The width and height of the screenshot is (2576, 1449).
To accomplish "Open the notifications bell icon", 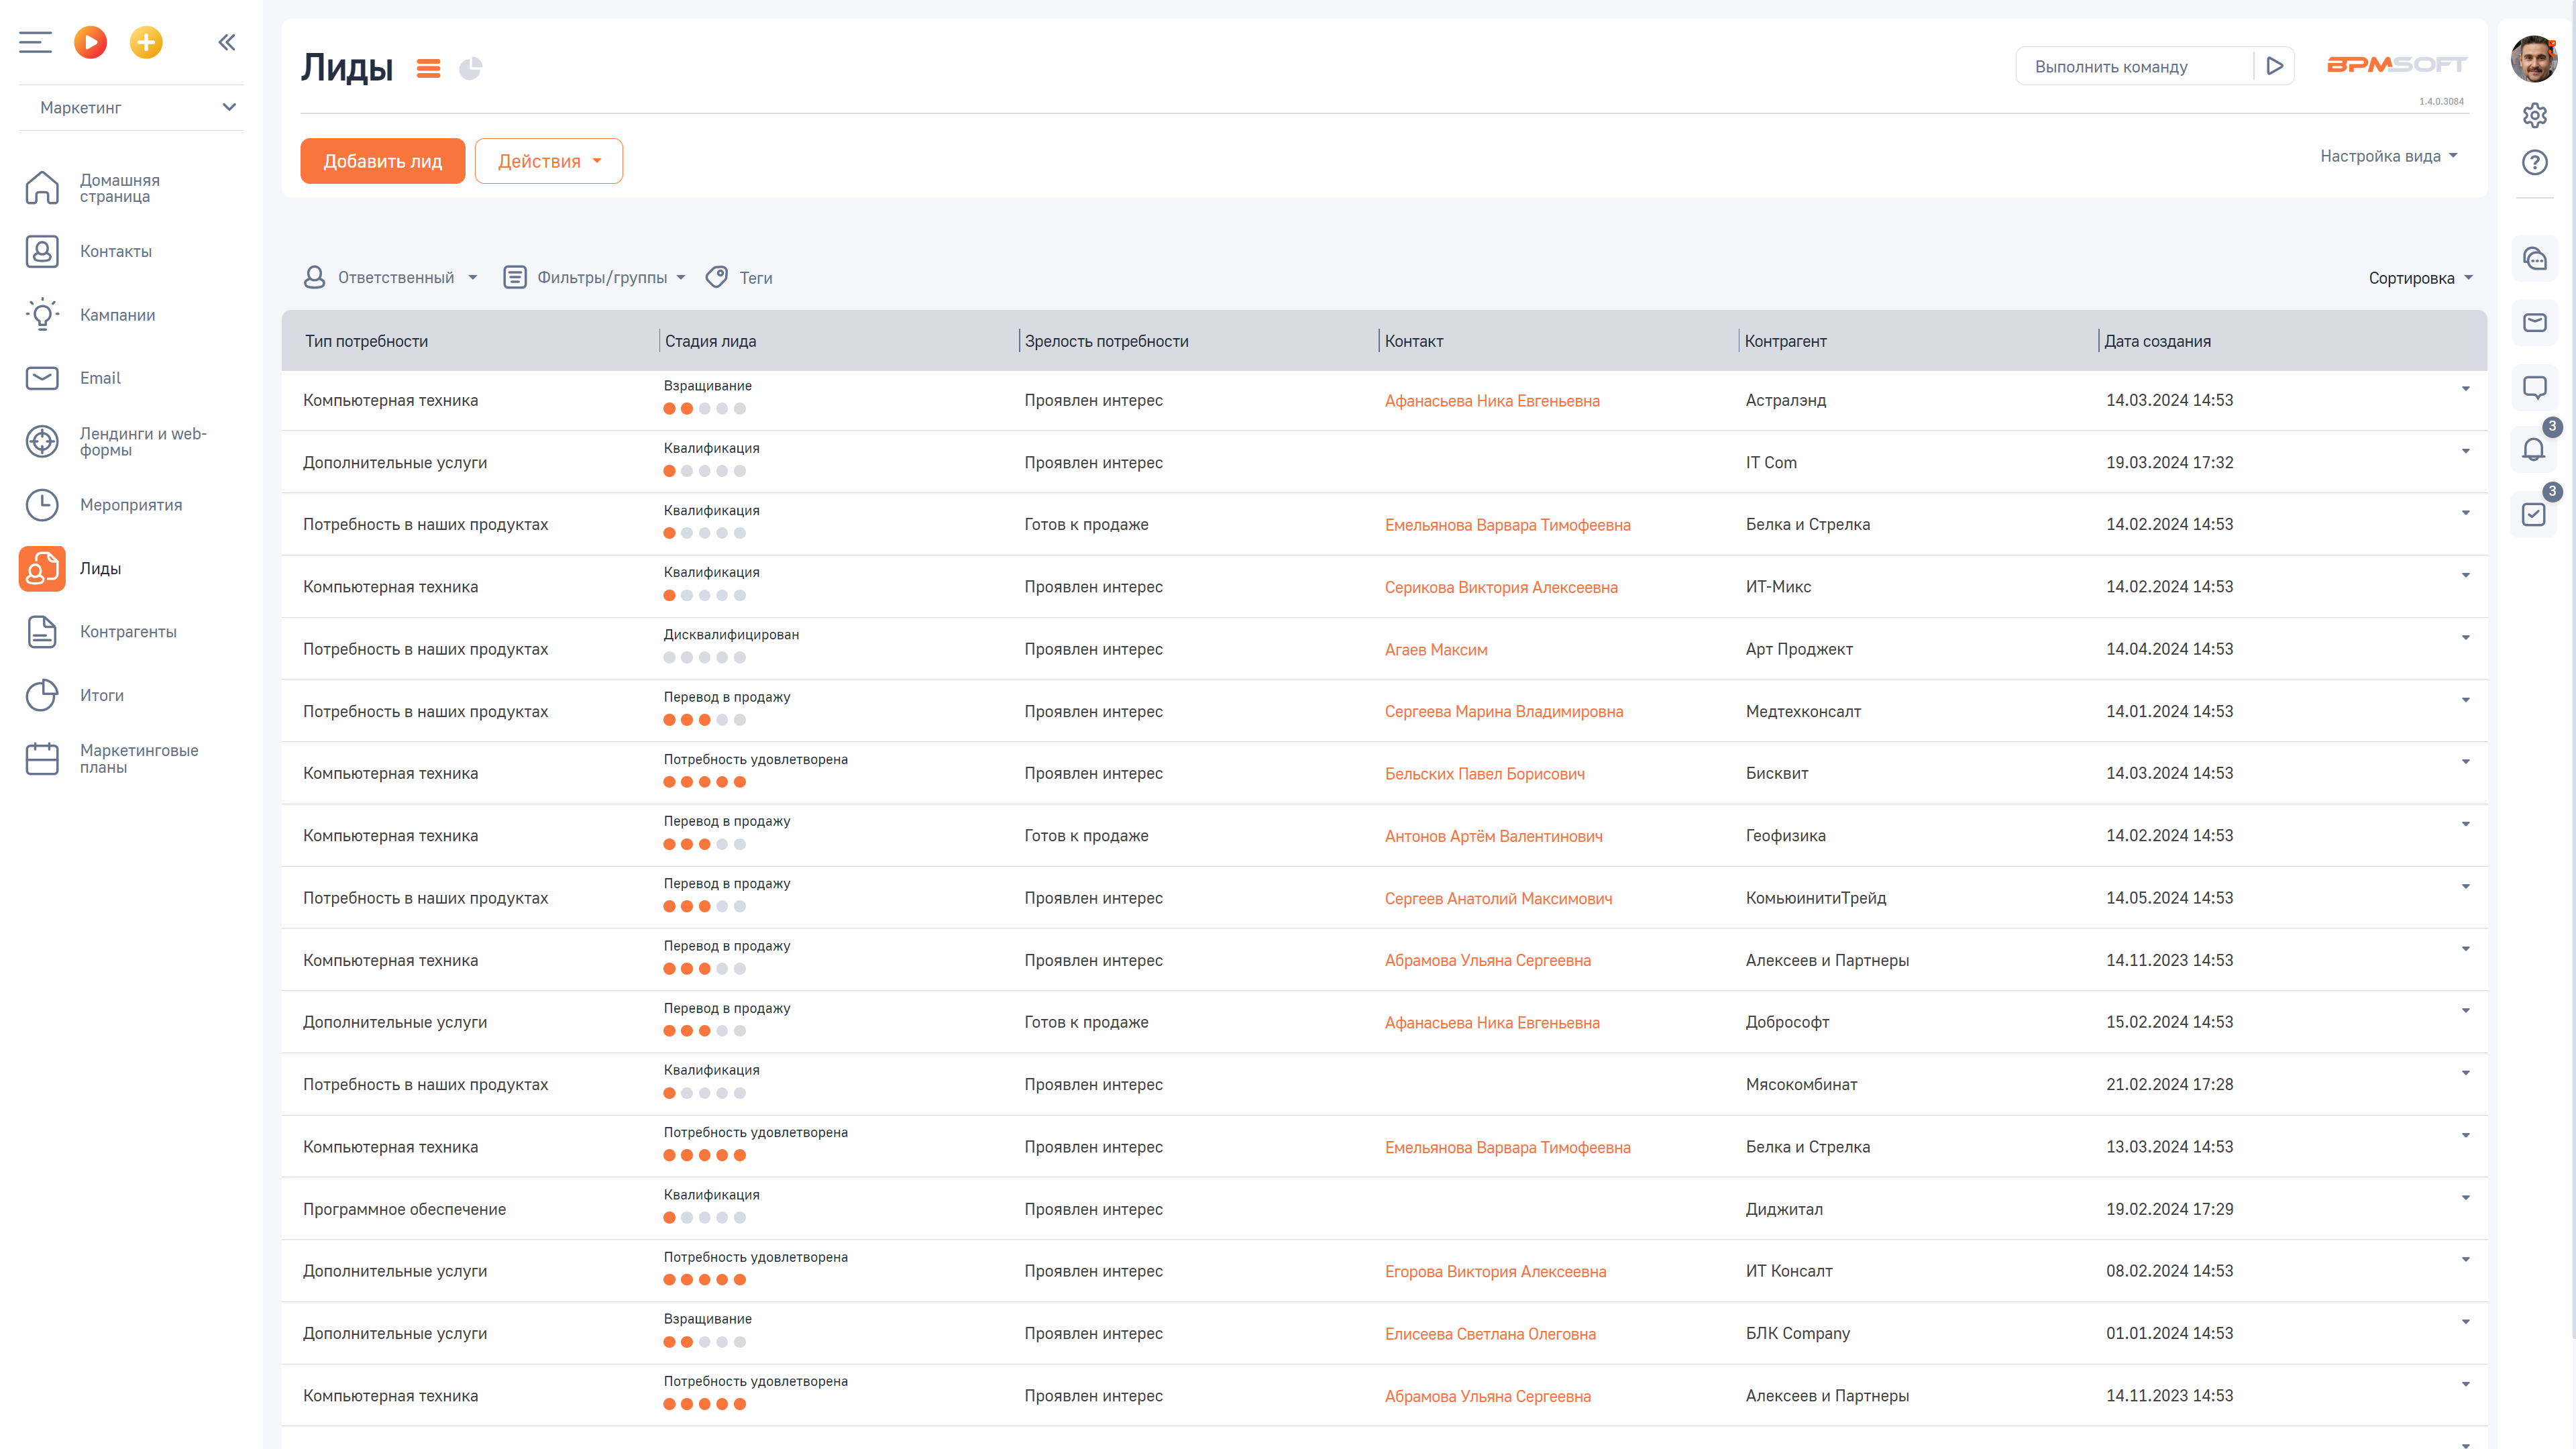I will 2533,450.
